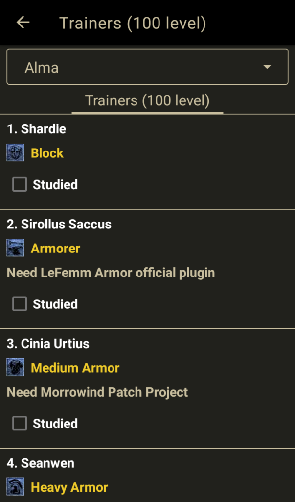Click the Trainers (100 level) header title
This screenshot has height=502, width=295.
point(133,23)
